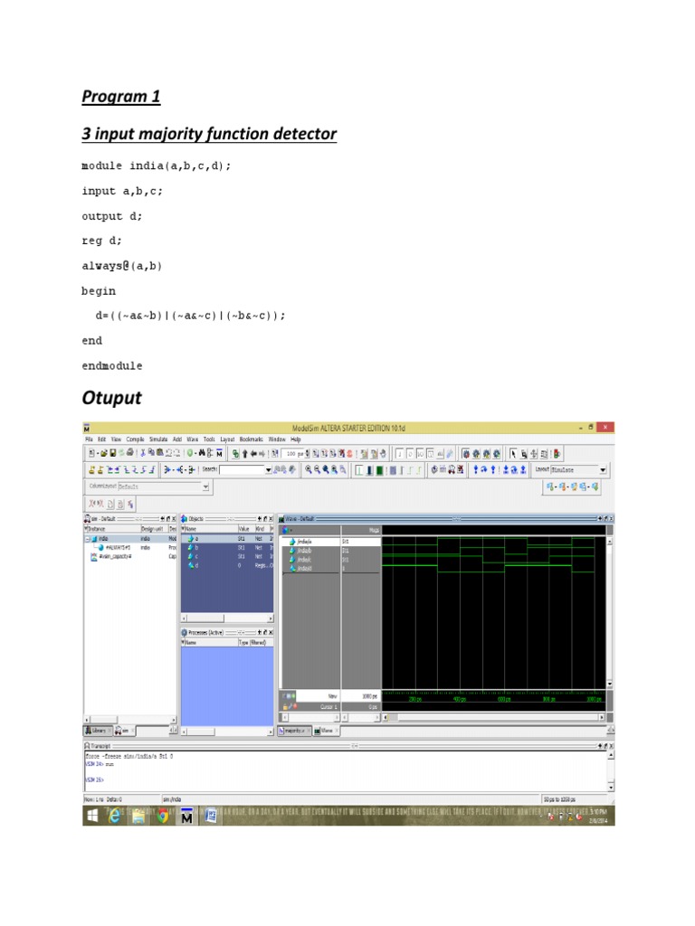695x926 pixels.
Task: Switch to the Library tab
Action: click(x=97, y=731)
